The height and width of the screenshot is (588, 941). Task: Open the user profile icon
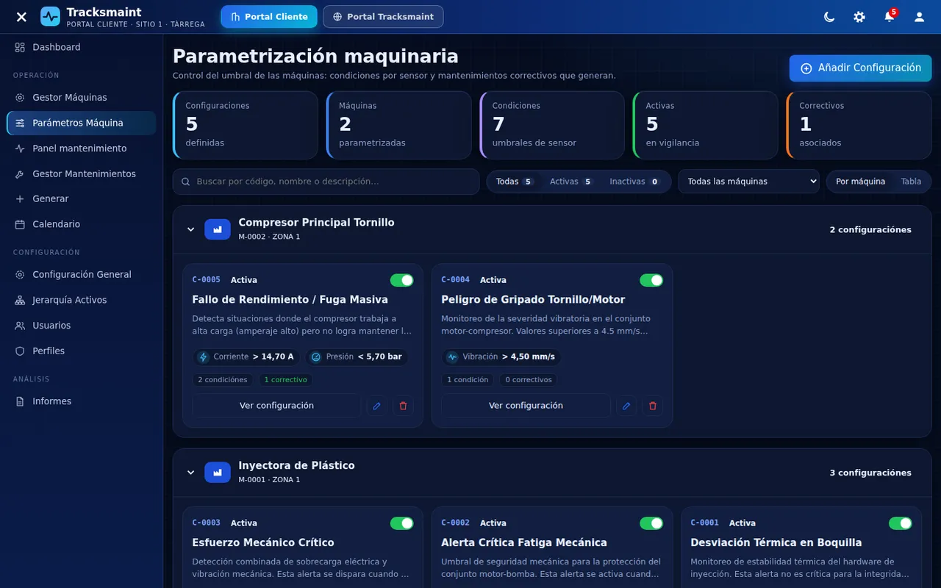pyautogui.click(x=919, y=17)
